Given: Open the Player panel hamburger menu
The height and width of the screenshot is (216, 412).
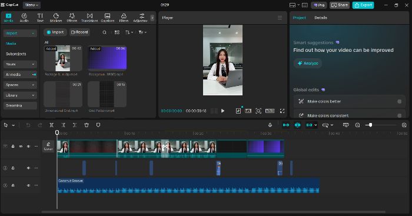Looking at the screenshot, I should coord(280,18).
